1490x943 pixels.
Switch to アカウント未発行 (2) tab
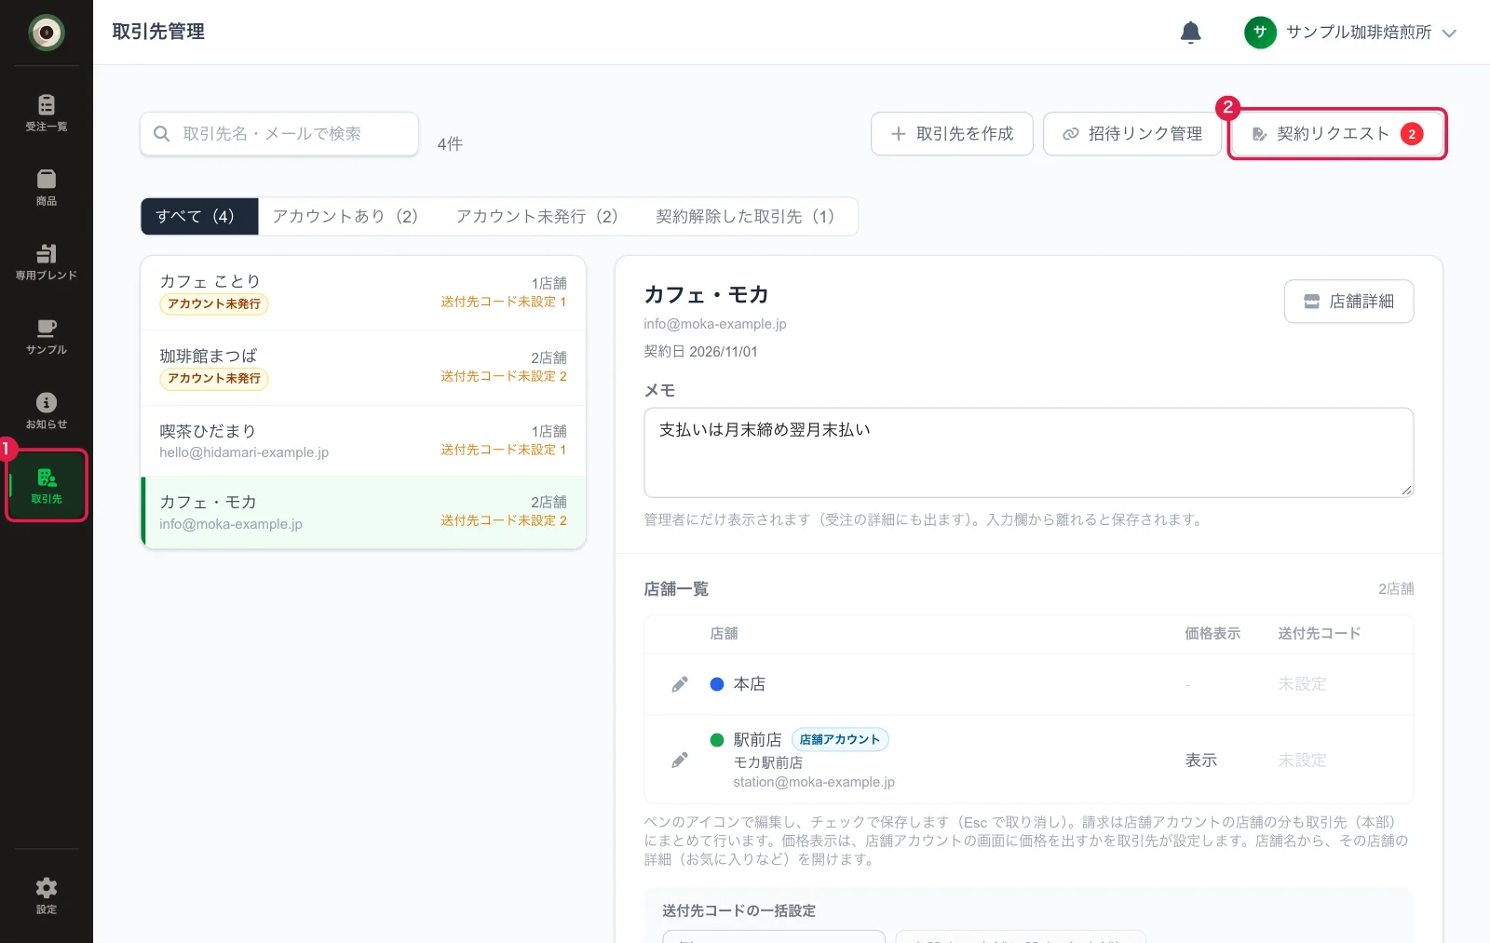click(x=537, y=216)
